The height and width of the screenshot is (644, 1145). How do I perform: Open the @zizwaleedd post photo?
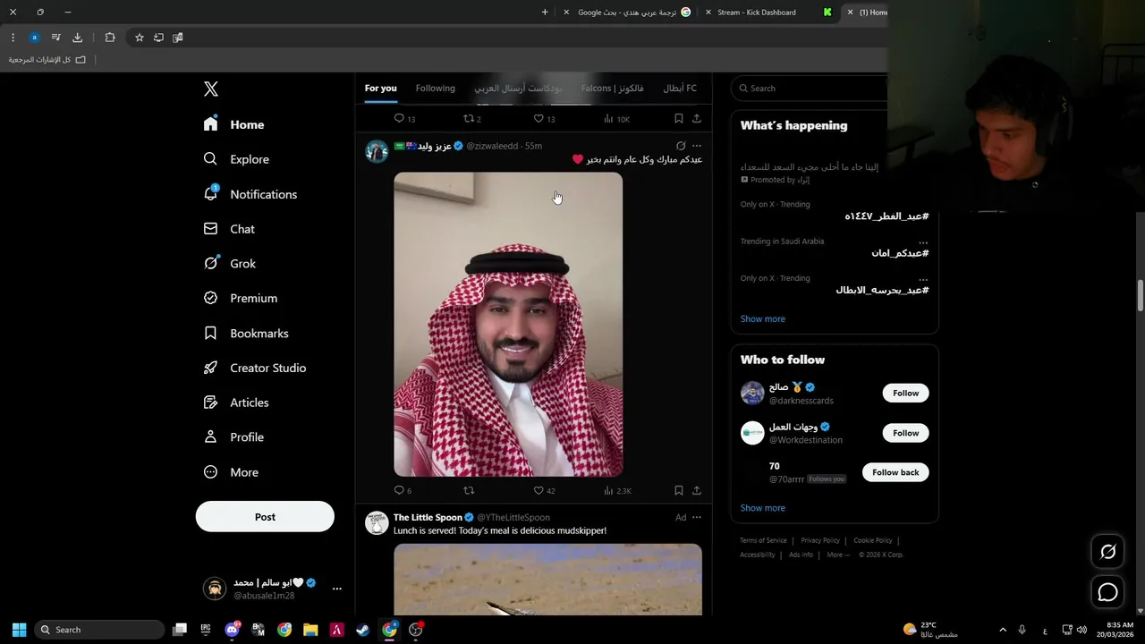508,324
